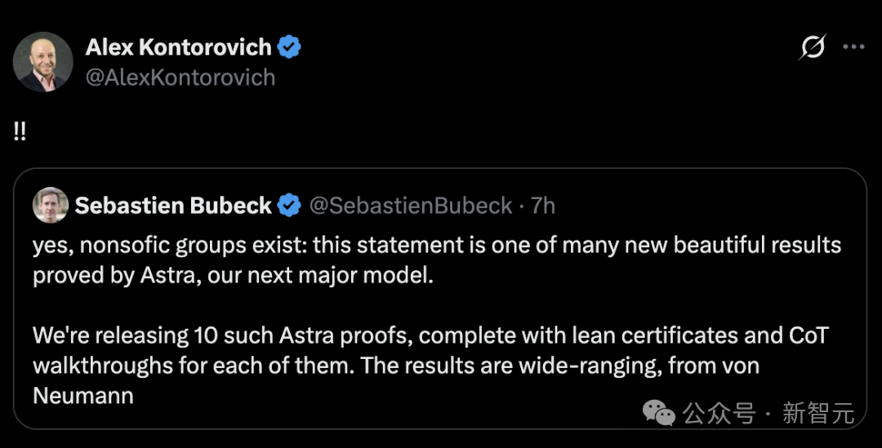Click the WeChat logo watermark

tap(659, 413)
